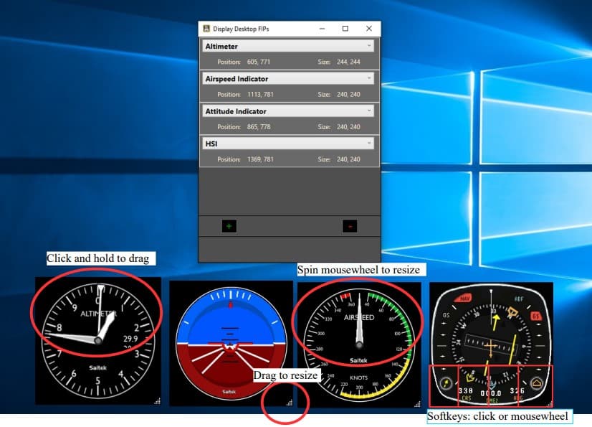Screen dimensions: 592x427
Task: Click the HSI right heading bug softkey
Action: [x=537, y=383]
